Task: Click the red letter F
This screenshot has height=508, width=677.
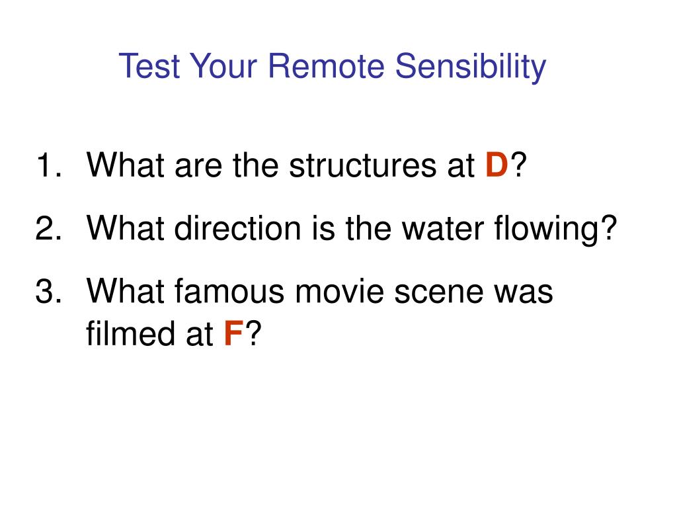Action: (x=233, y=333)
